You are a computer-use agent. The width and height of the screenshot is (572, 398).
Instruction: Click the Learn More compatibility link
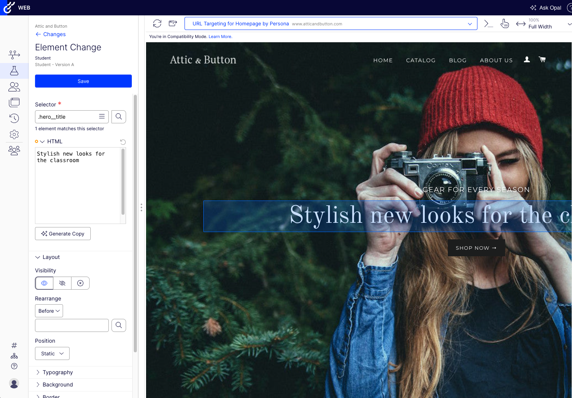click(x=219, y=36)
